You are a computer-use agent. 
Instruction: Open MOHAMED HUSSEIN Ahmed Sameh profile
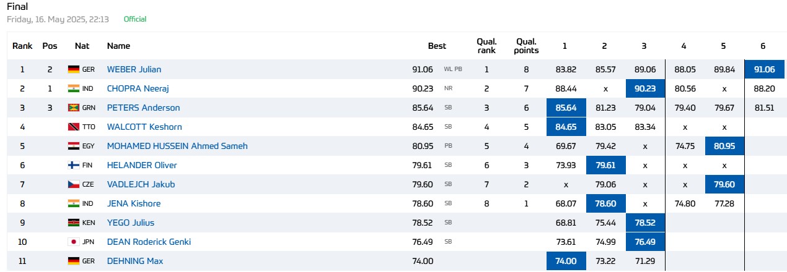(x=177, y=146)
